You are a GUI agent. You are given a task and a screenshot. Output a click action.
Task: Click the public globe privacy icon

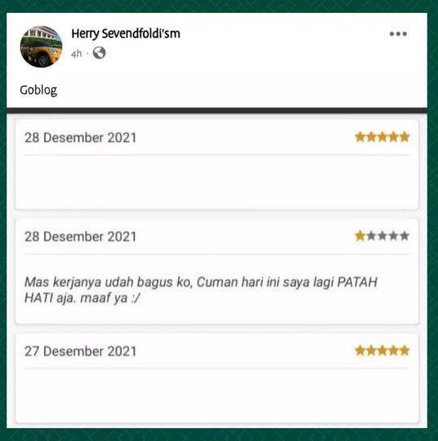point(99,53)
